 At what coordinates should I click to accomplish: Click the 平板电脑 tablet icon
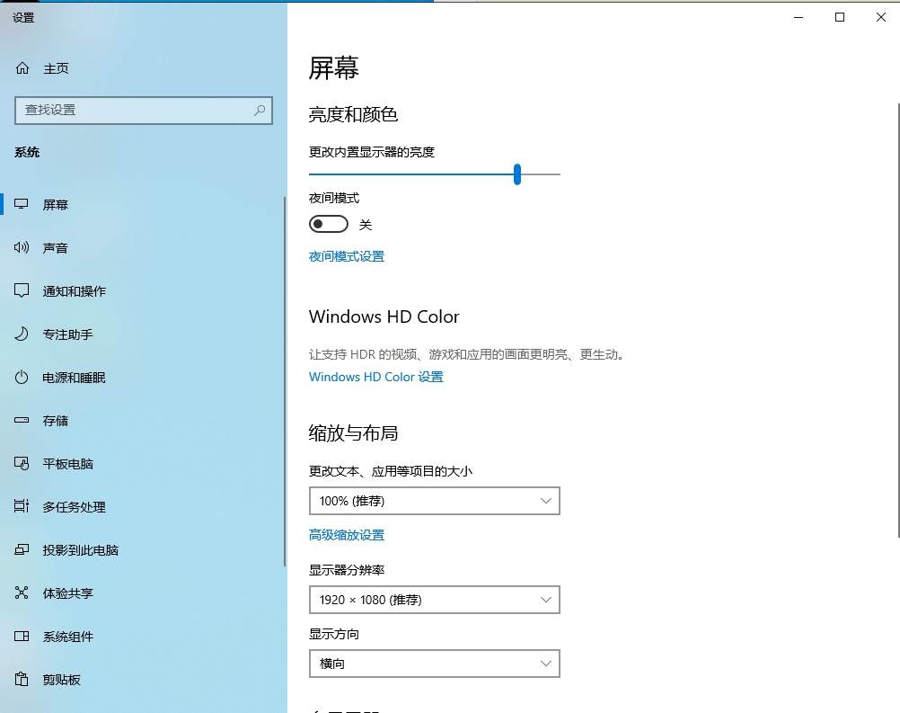coord(22,464)
